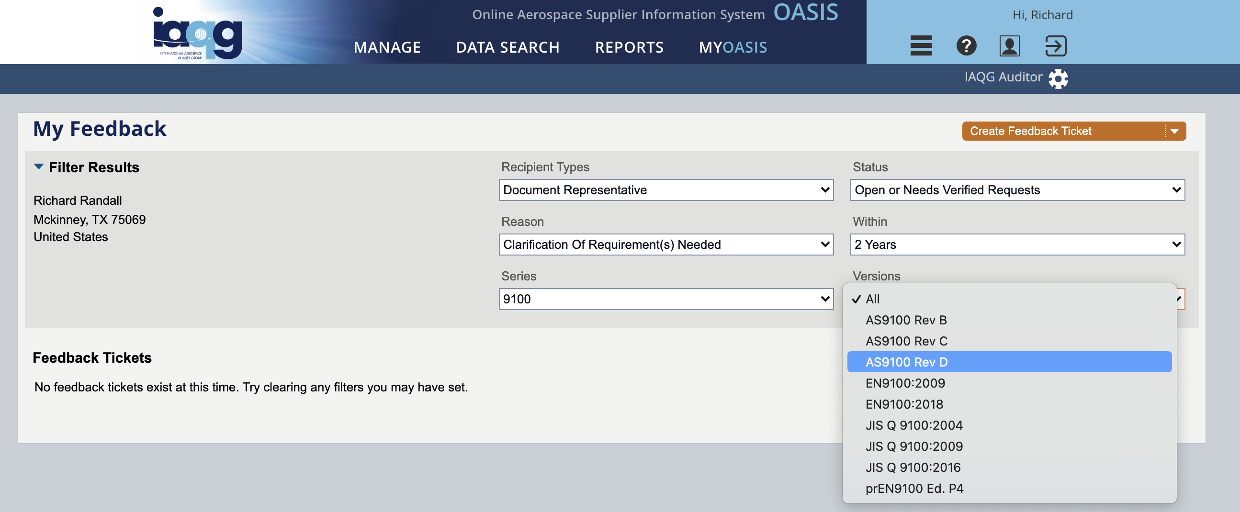This screenshot has height=512, width=1240.
Task: Click the Richard Randall name text
Action: click(78, 200)
